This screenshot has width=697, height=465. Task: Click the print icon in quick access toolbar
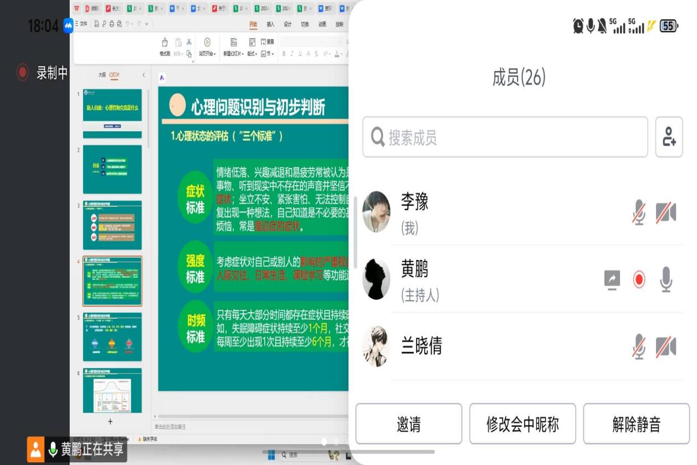tap(113, 24)
